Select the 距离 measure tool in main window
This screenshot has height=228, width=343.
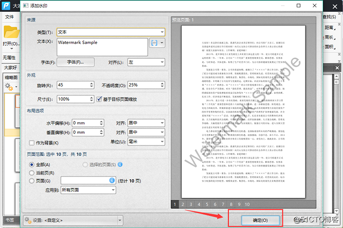tap(329, 27)
